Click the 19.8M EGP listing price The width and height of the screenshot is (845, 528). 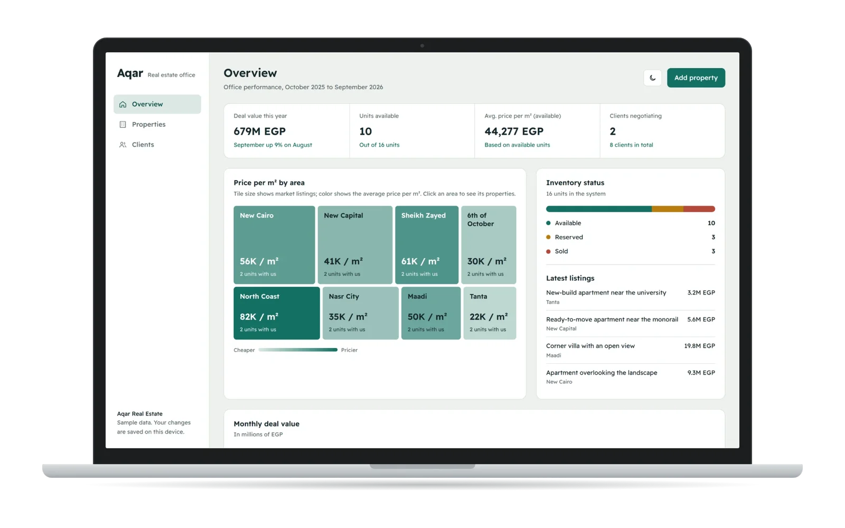point(699,346)
